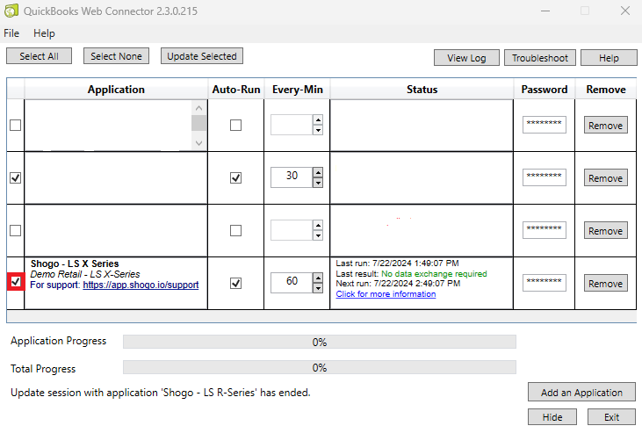Image resolution: width=642 pixels, height=426 pixels.
Task: Click the Every-Min column header
Action: tap(297, 90)
